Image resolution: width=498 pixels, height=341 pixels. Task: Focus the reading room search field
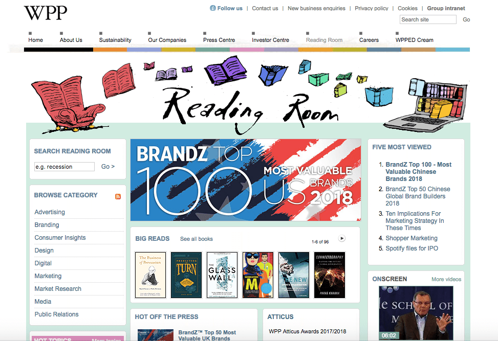click(64, 167)
